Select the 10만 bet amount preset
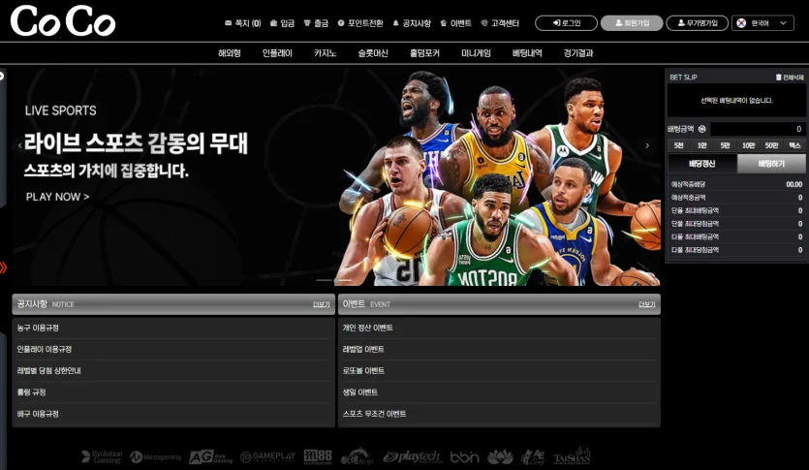 (x=748, y=144)
